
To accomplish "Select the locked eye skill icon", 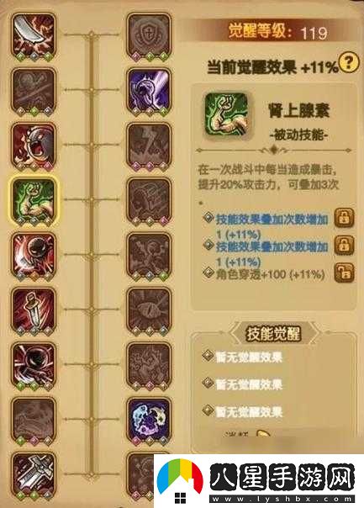I will click(x=149, y=311).
